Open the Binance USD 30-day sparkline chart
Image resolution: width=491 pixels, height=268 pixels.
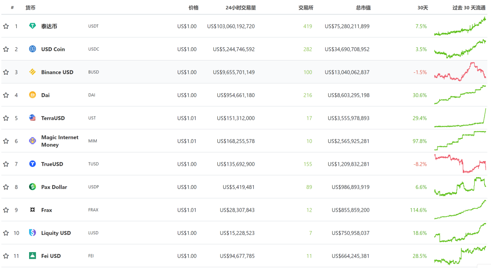460,72
